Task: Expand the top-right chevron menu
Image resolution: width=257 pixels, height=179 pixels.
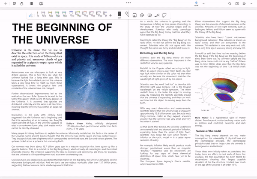Action: click(x=251, y=3)
